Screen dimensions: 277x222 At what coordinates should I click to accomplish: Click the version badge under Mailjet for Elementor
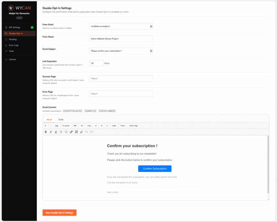19,18
